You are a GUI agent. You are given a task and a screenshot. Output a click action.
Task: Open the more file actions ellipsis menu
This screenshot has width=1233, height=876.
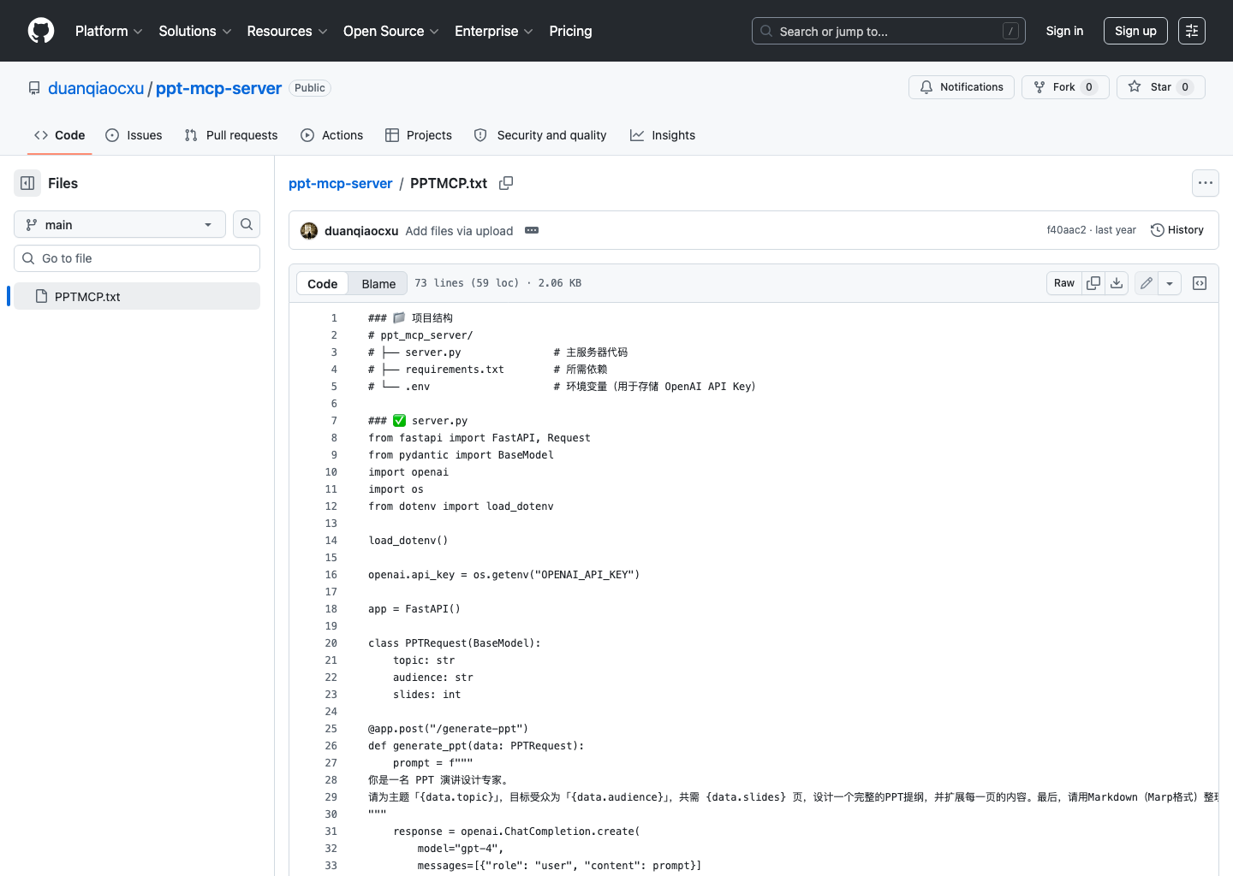point(1206,183)
